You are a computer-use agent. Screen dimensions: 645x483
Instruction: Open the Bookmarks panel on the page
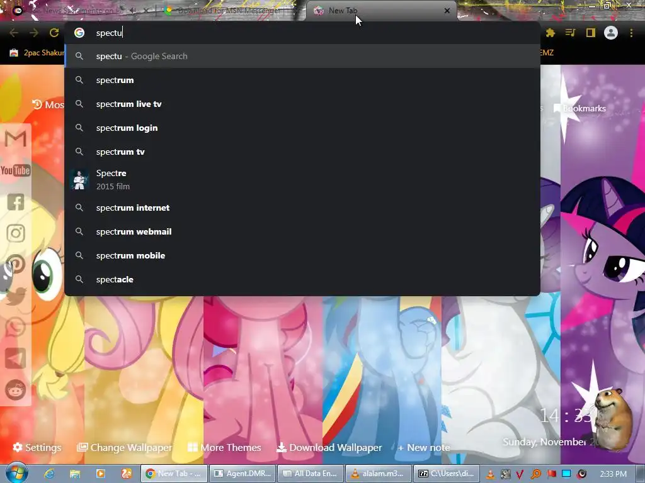pos(579,108)
